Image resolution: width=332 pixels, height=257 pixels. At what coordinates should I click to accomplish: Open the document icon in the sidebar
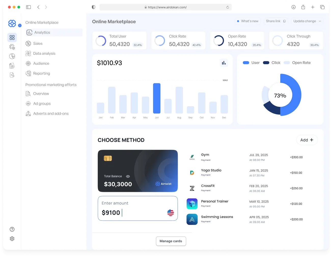click(x=12, y=75)
